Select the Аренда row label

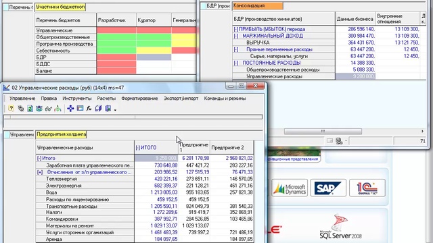pyautogui.click(x=85, y=239)
